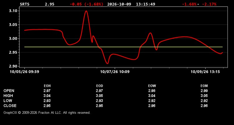Click the EOM column header
This screenshot has height=125, width=234.
coord(204,86)
